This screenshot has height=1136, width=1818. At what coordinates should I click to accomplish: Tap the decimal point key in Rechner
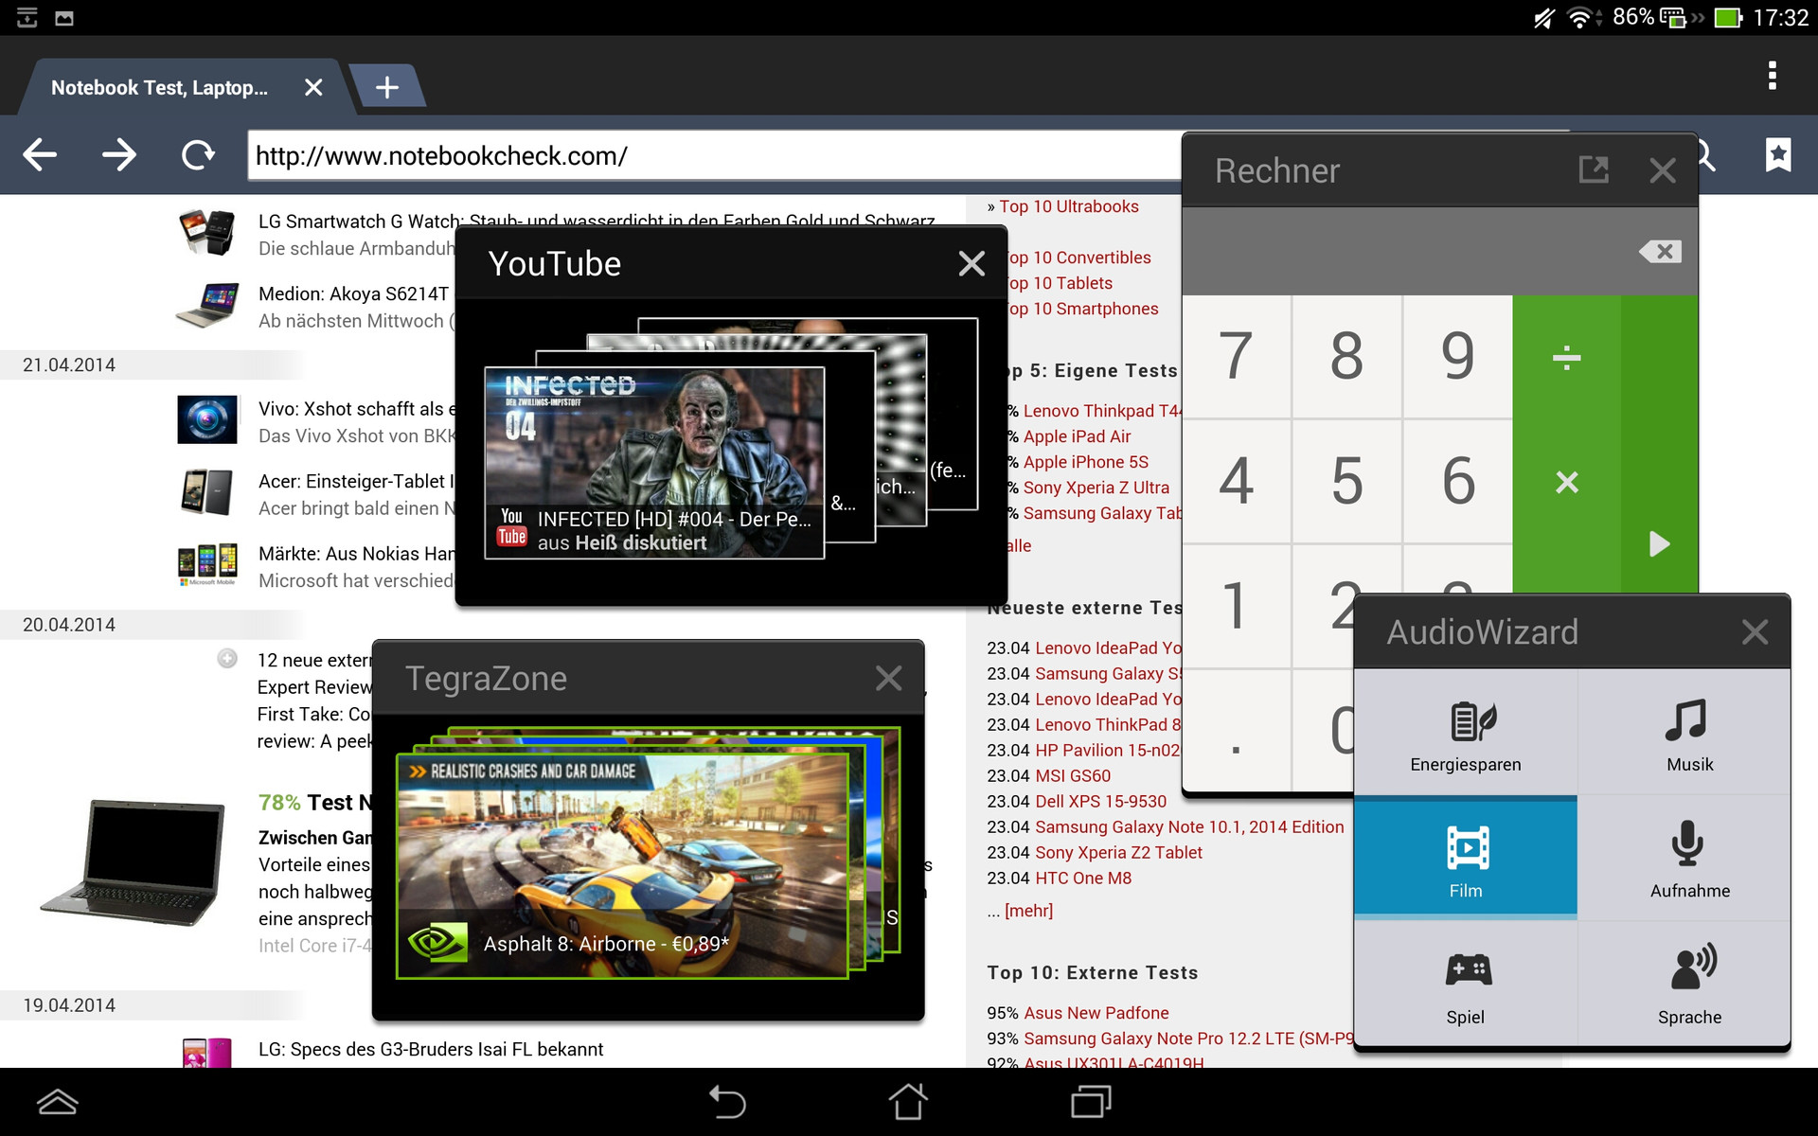click(x=1236, y=731)
